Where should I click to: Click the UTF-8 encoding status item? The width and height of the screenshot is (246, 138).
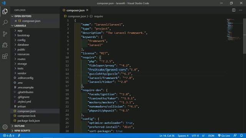pos(195,135)
